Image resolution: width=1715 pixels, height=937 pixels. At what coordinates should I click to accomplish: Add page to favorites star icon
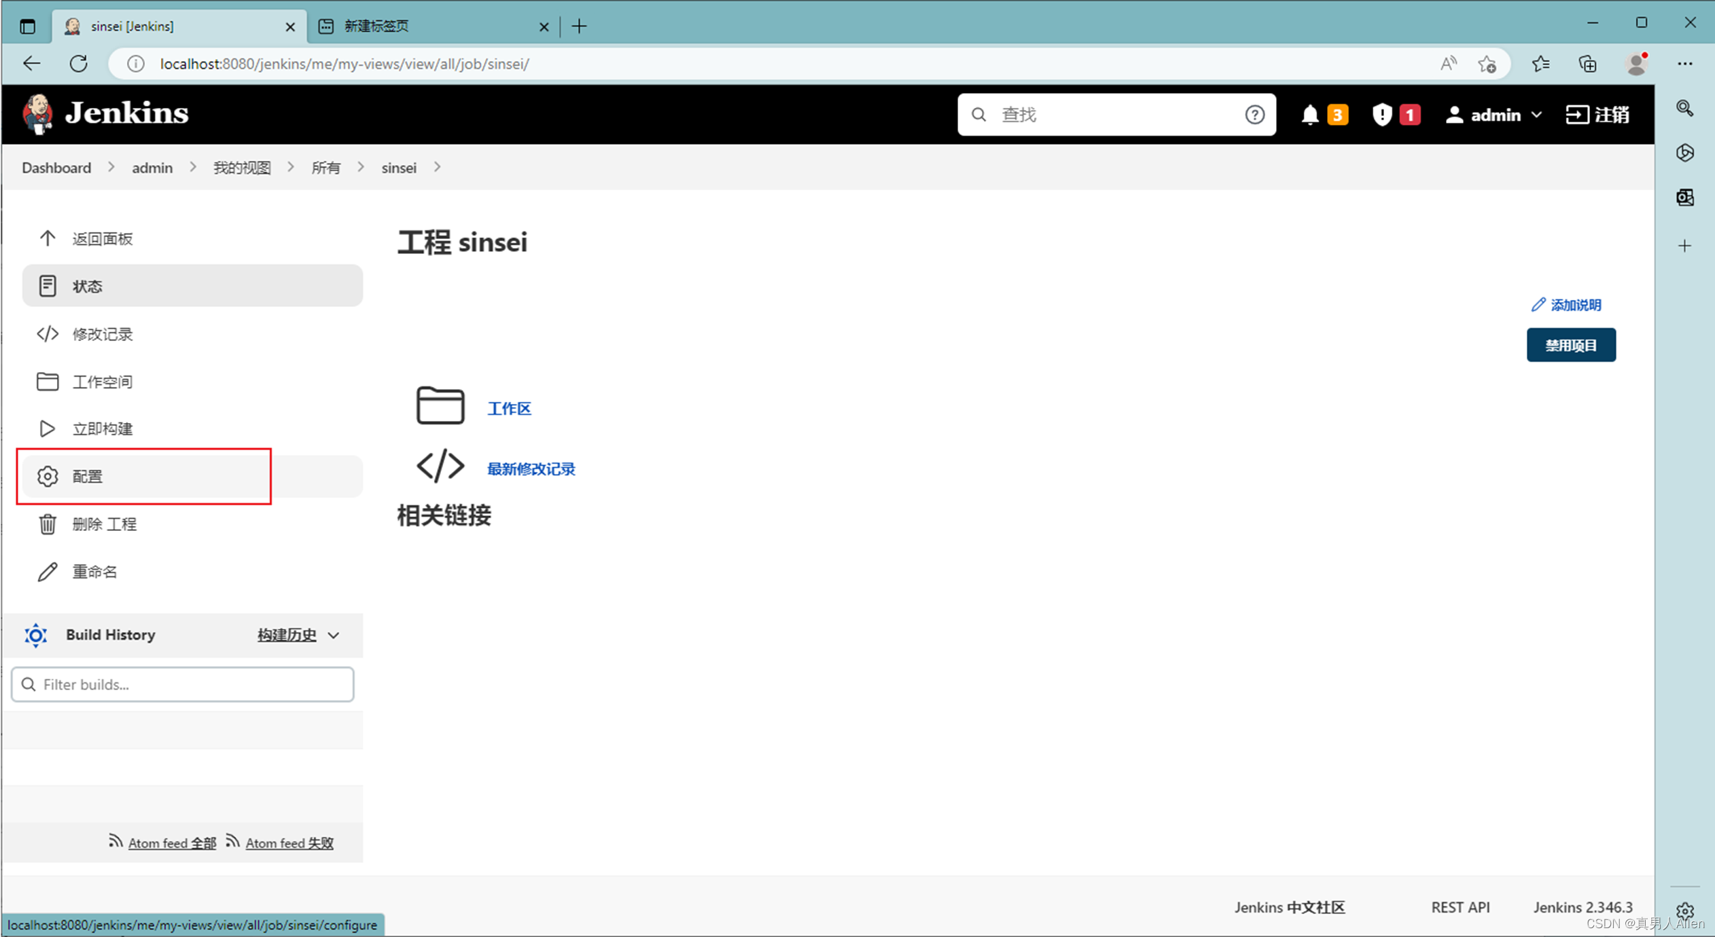tap(1487, 64)
